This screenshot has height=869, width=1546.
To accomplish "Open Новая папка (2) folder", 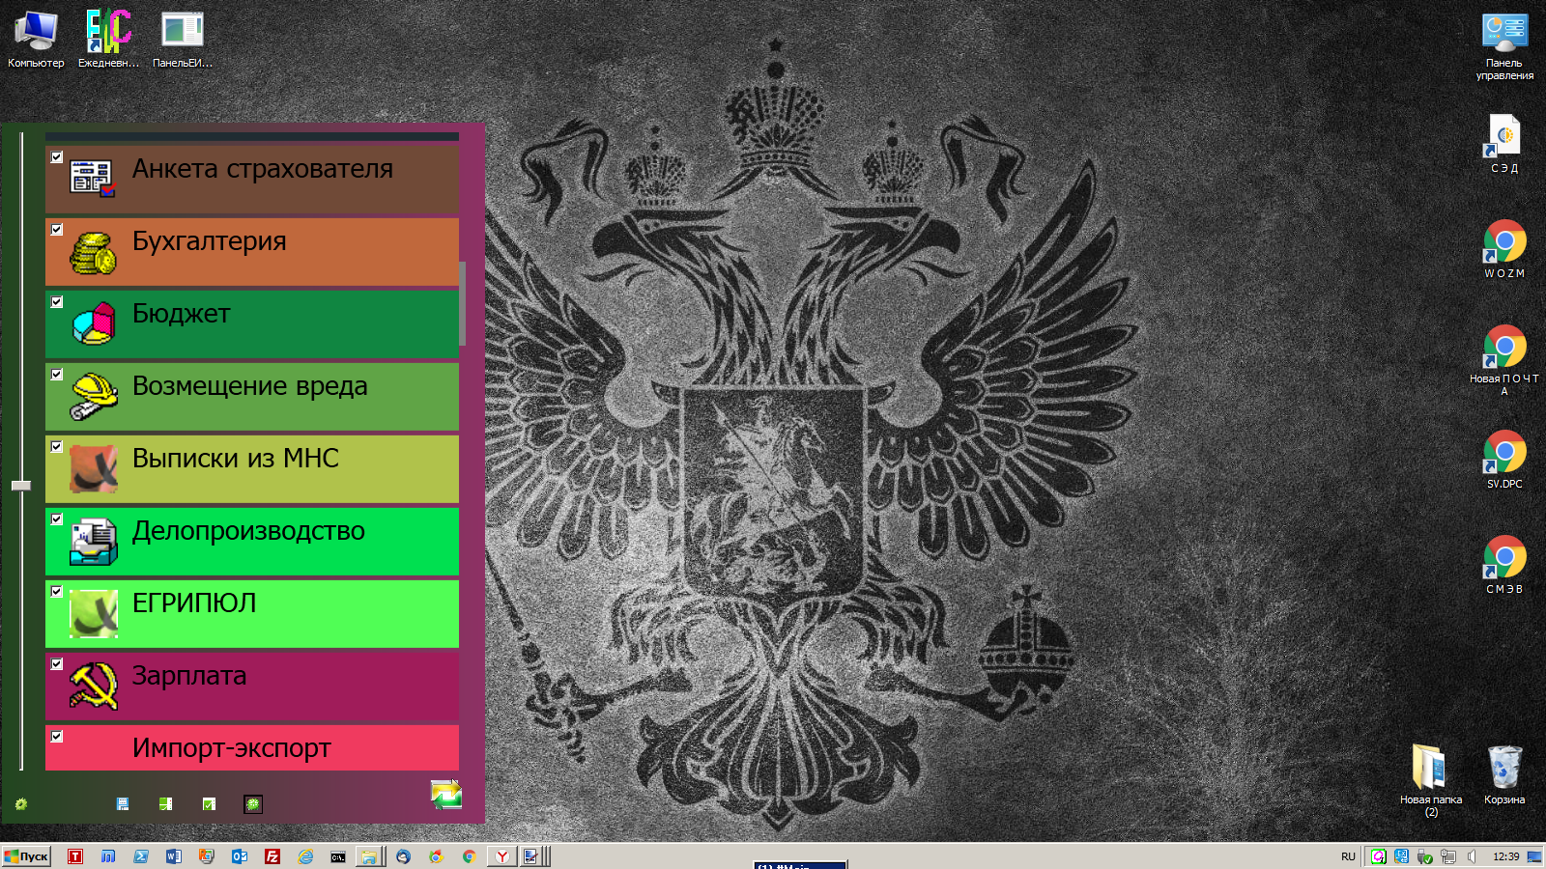I will (1431, 780).
